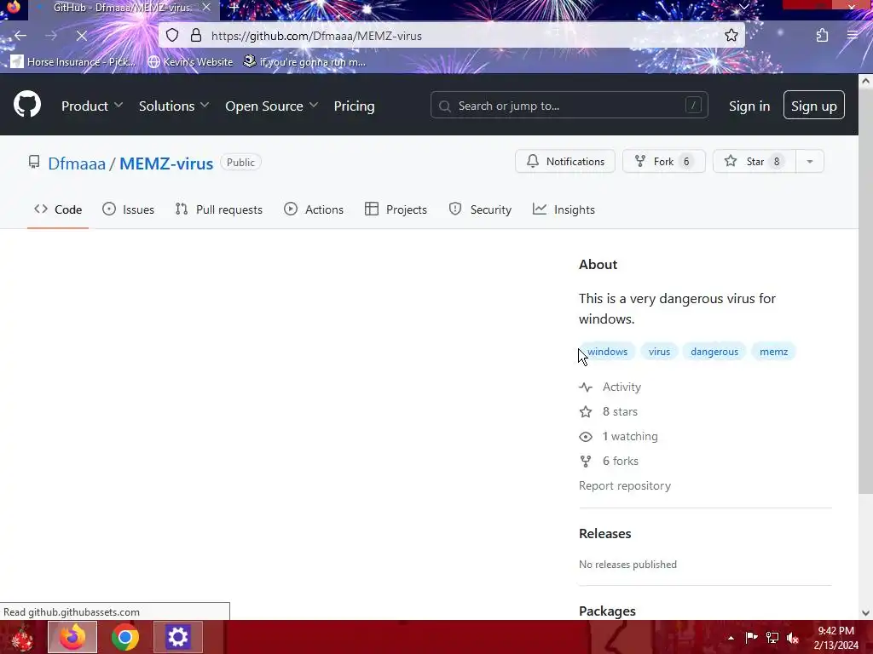The image size is (873, 654).
Task: Star this repository
Action: click(x=754, y=161)
